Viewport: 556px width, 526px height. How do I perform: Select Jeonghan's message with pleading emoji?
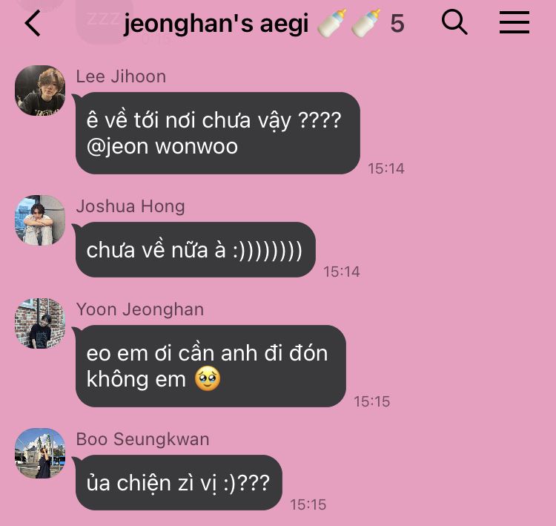pyautogui.click(x=211, y=366)
